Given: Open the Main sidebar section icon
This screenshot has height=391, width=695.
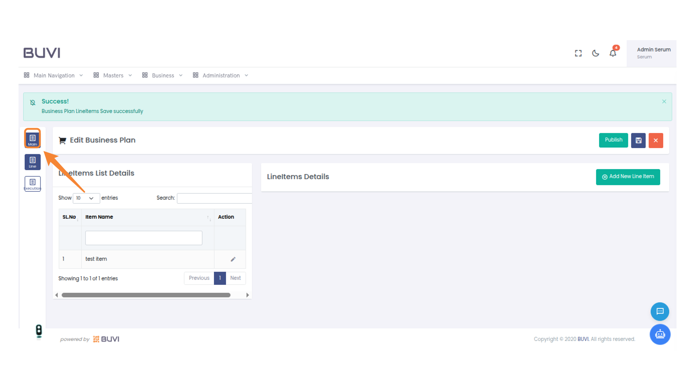Looking at the screenshot, I should [x=33, y=139].
